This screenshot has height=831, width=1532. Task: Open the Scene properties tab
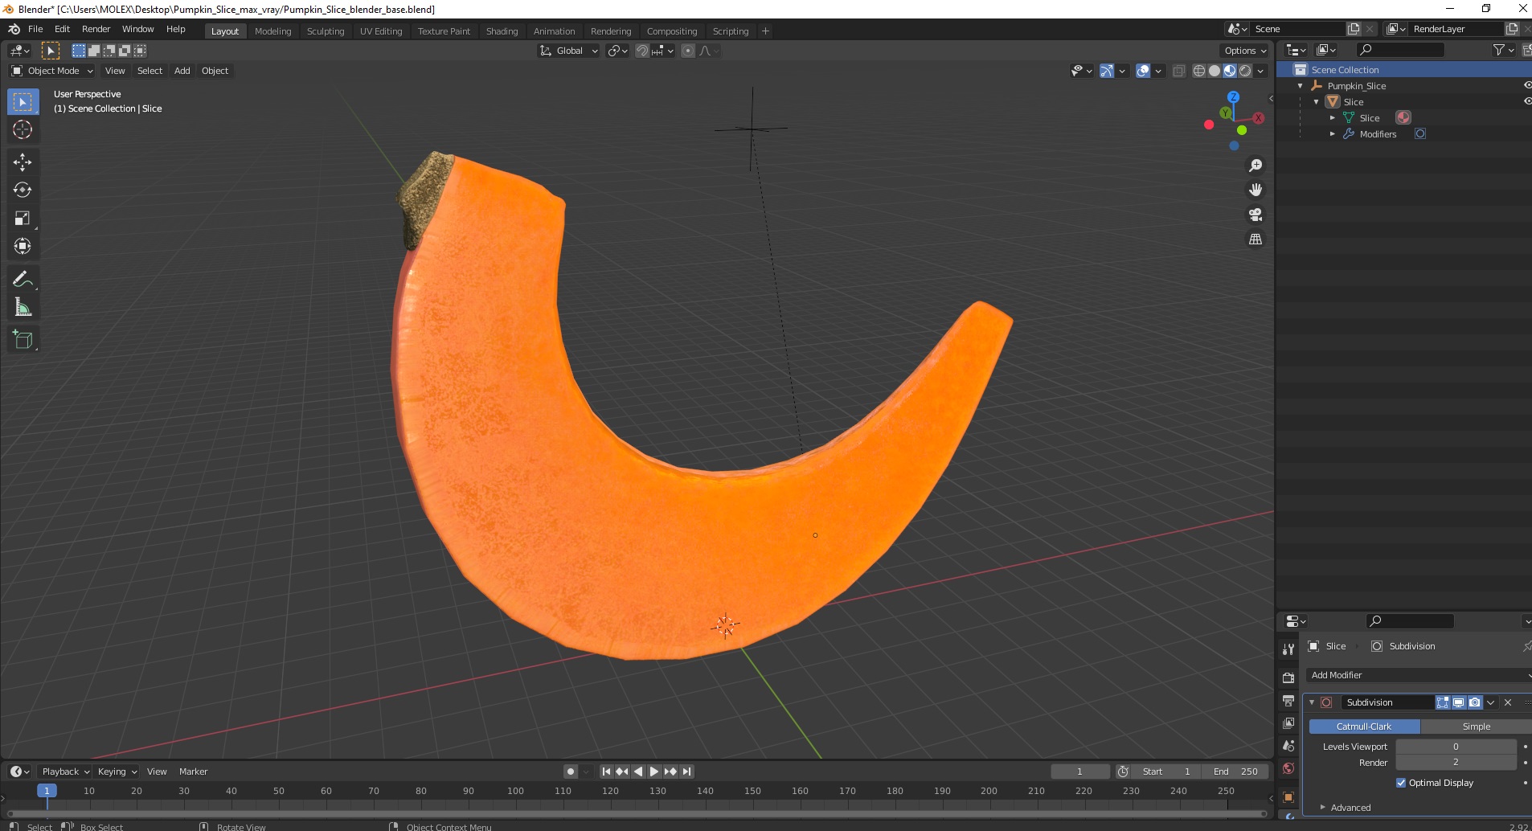pyautogui.click(x=1288, y=746)
